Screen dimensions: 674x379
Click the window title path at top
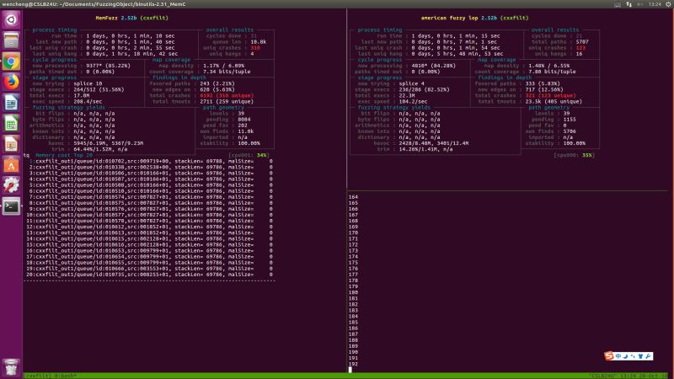[94, 4]
